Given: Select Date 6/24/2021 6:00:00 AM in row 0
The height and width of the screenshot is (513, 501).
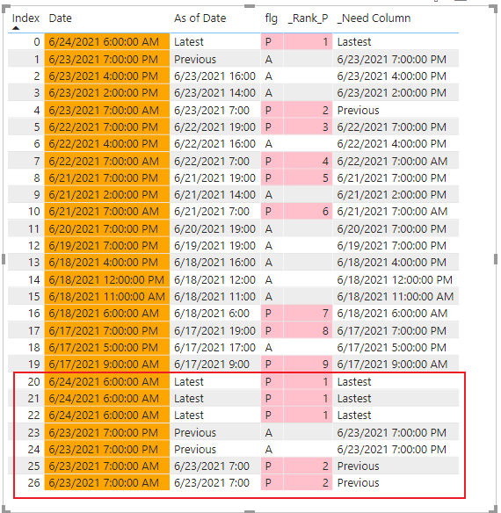Looking at the screenshot, I should click(x=107, y=41).
